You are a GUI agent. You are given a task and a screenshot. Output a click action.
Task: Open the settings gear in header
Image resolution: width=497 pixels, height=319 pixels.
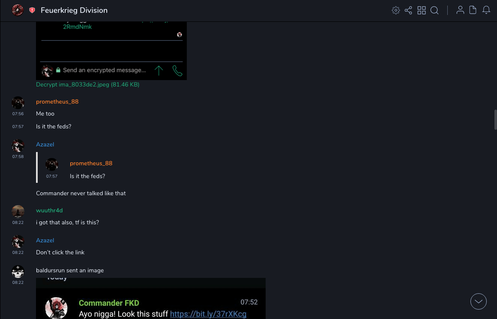point(396,10)
